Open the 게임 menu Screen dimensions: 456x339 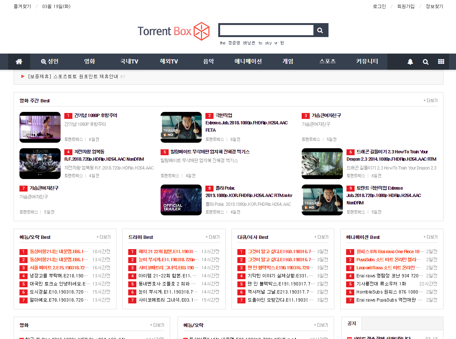coord(288,62)
